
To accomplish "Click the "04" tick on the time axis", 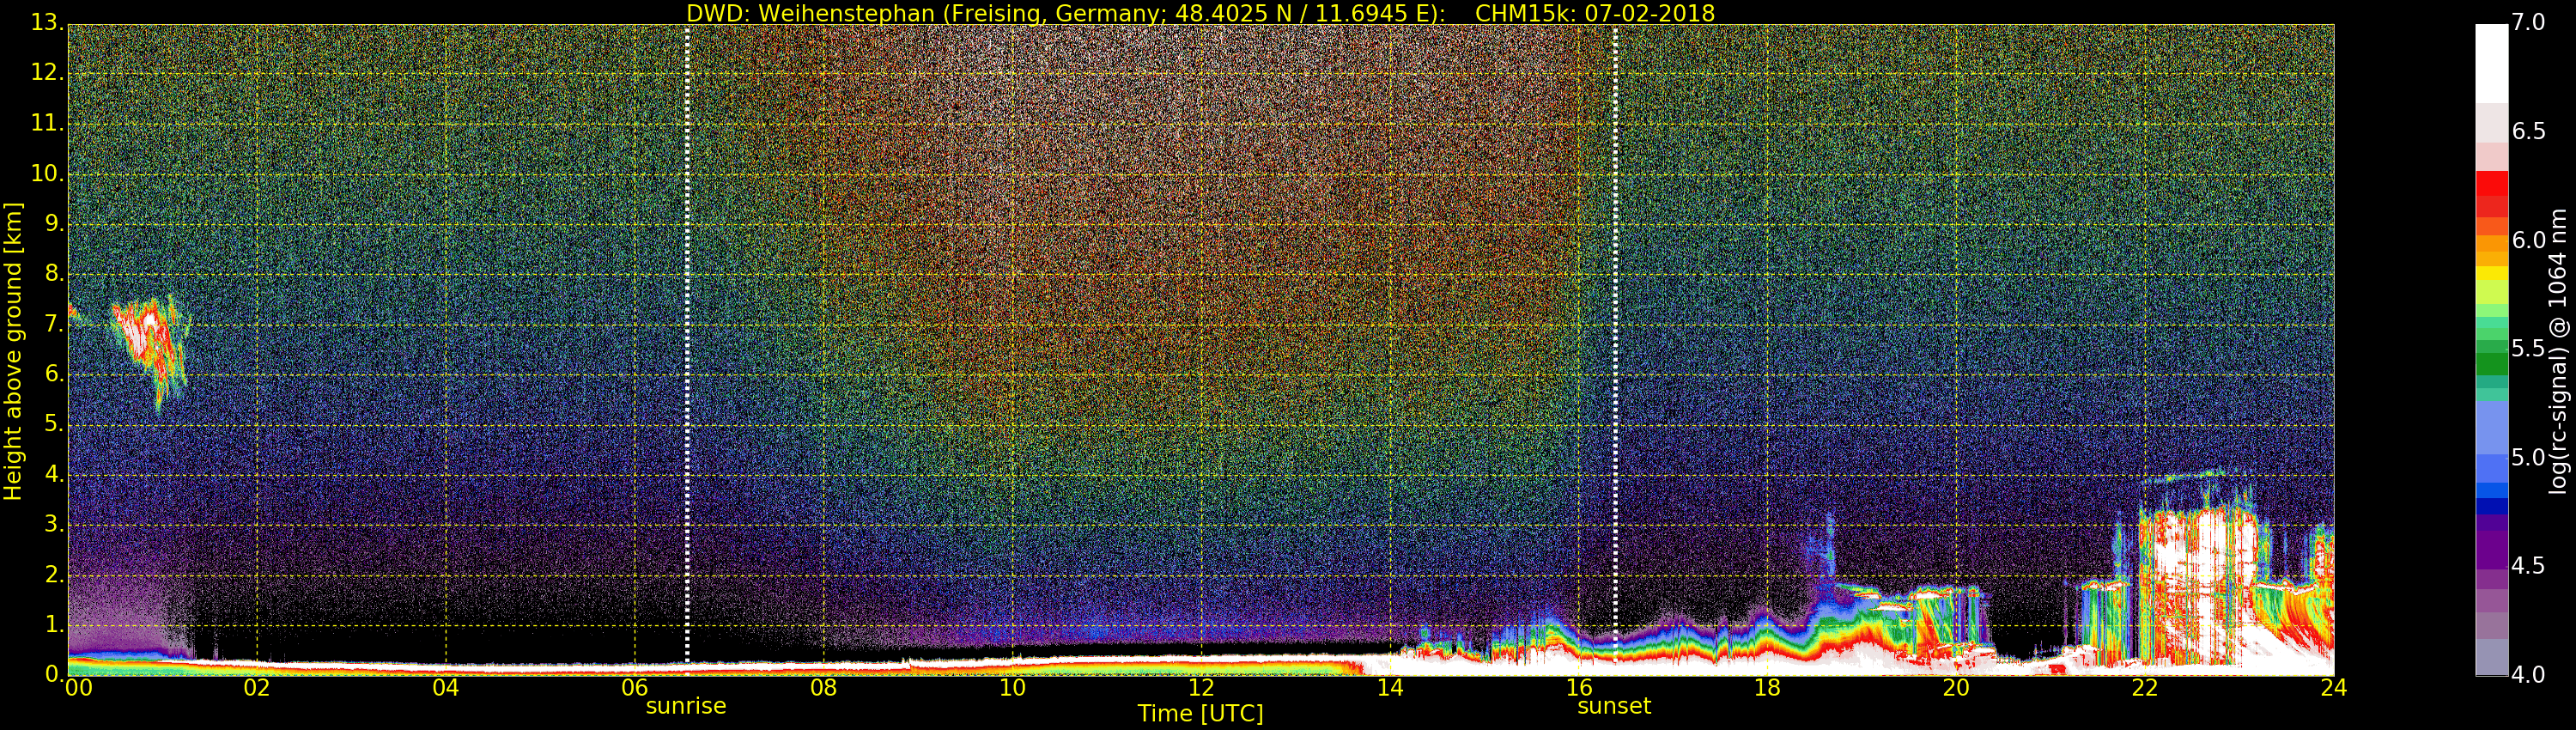I will click(x=446, y=688).
